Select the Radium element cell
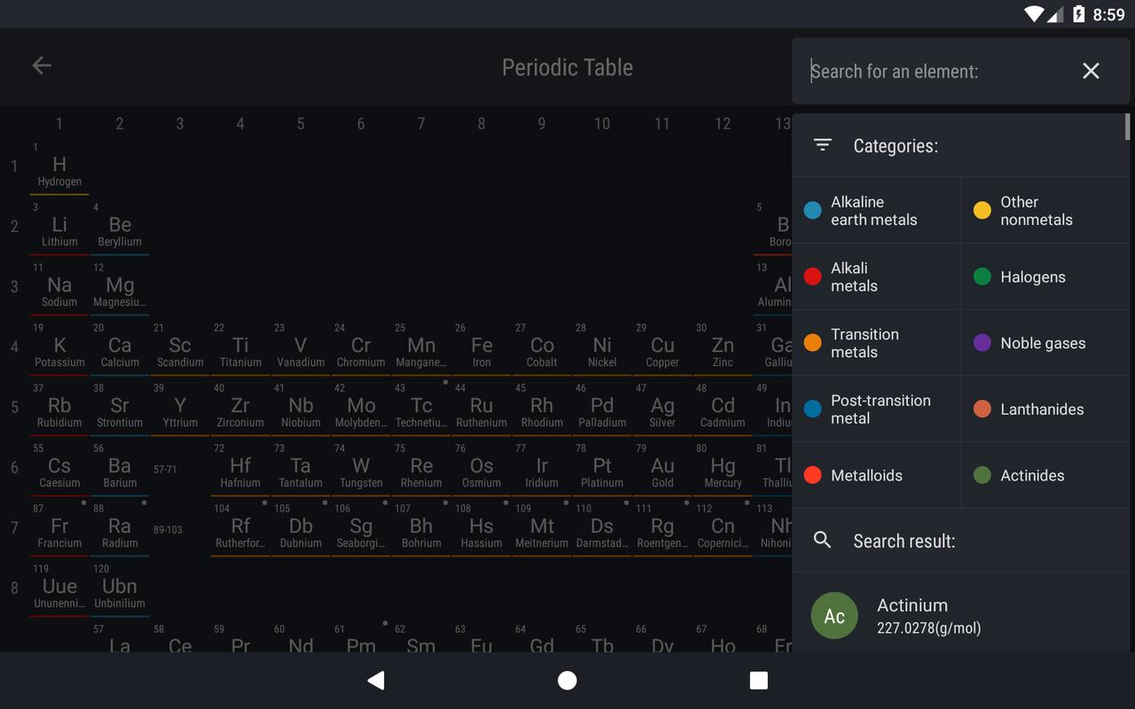 [x=120, y=530]
